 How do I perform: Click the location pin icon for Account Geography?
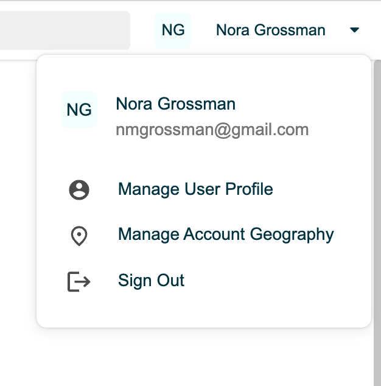click(x=79, y=236)
